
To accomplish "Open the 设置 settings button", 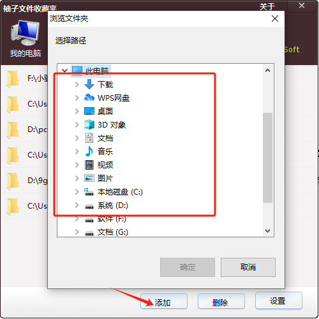I will (x=279, y=300).
